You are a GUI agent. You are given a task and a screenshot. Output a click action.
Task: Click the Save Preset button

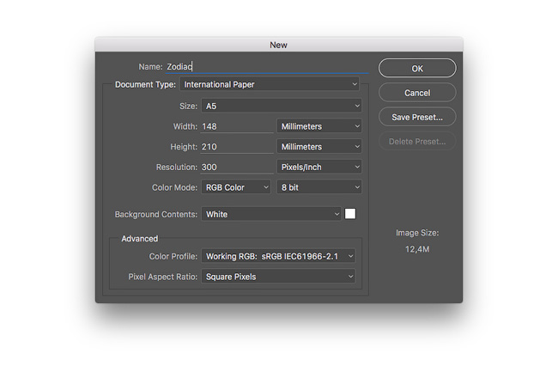coord(417,117)
